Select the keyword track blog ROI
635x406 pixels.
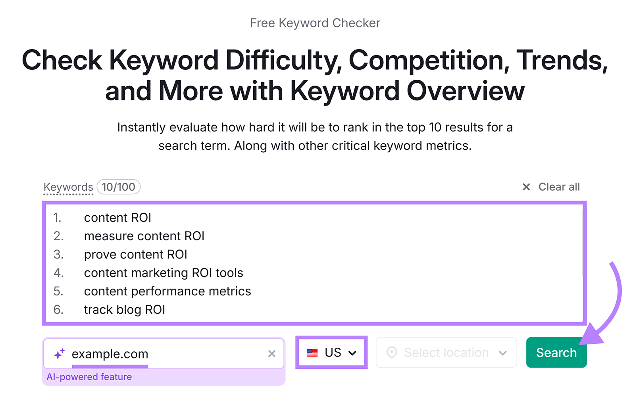pos(124,310)
